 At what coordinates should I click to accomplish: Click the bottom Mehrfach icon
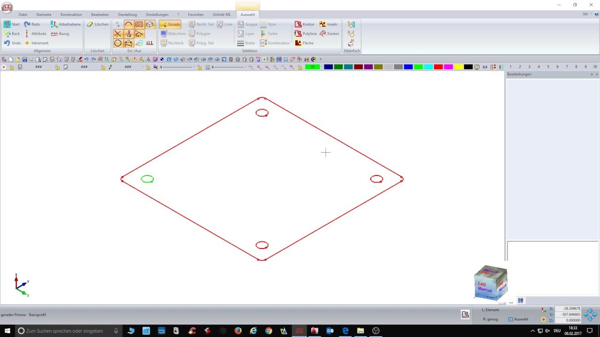tap(351, 43)
